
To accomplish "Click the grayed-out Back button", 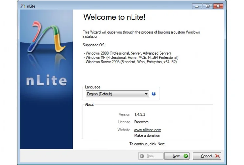I will pyautogui.click(x=151, y=156).
